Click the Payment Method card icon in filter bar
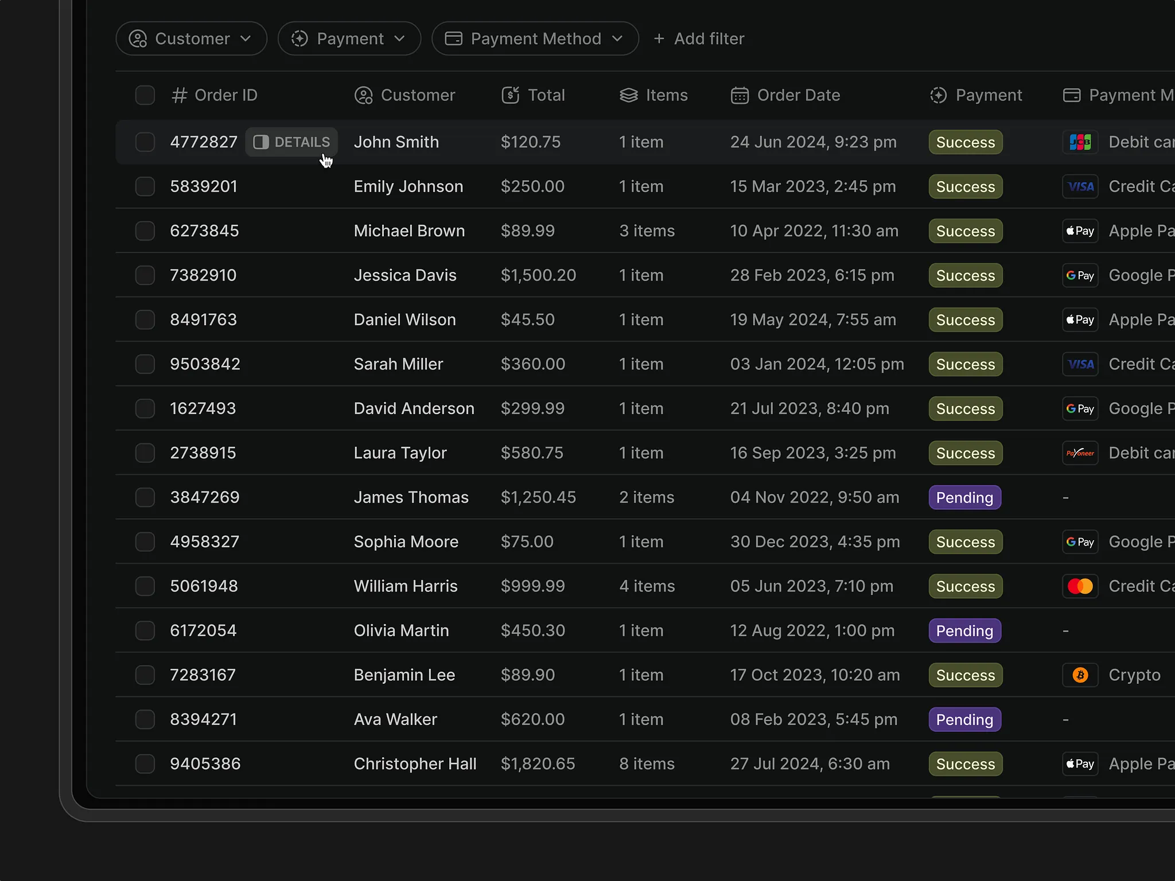Image resolution: width=1175 pixels, height=881 pixels. point(454,38)
